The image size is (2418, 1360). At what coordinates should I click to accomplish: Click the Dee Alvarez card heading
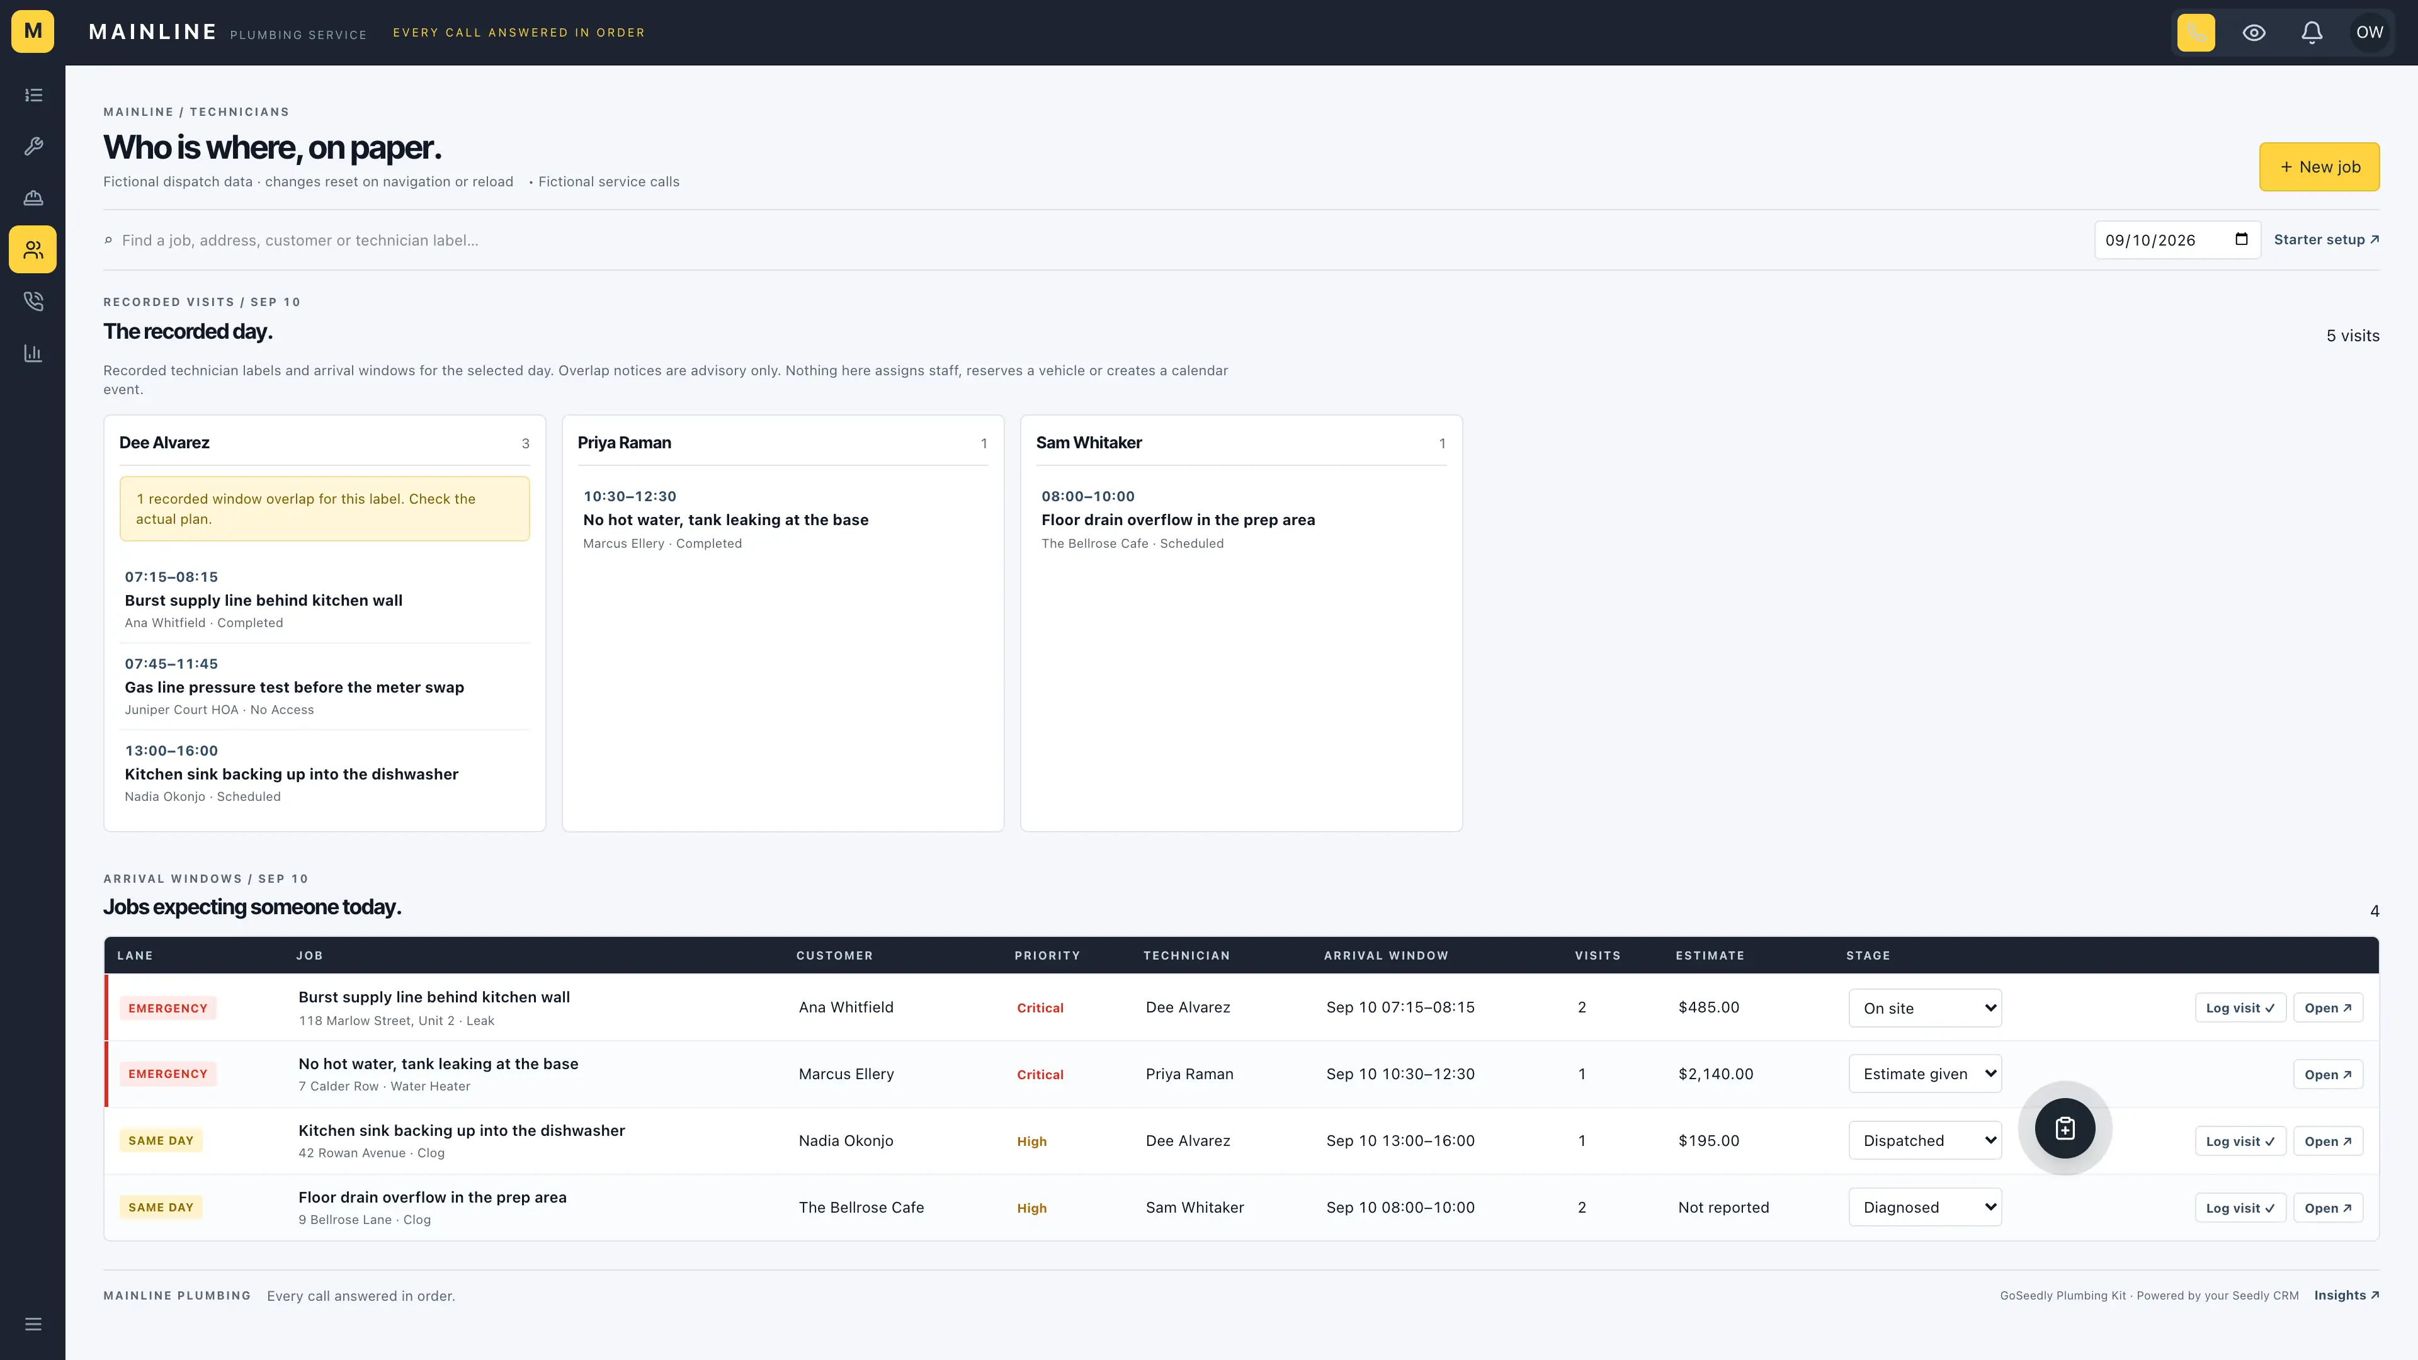164,442
